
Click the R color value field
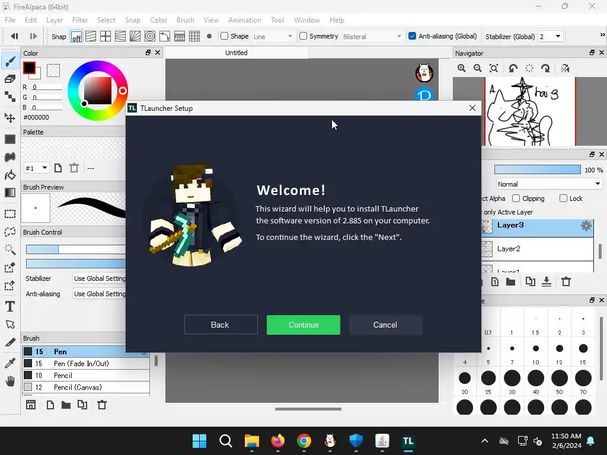(46, 87)
